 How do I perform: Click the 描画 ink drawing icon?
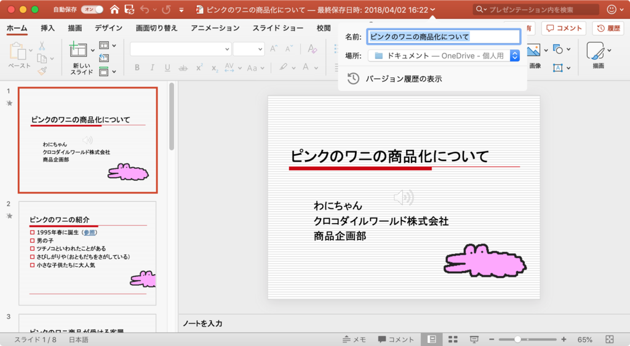(596, 51)
